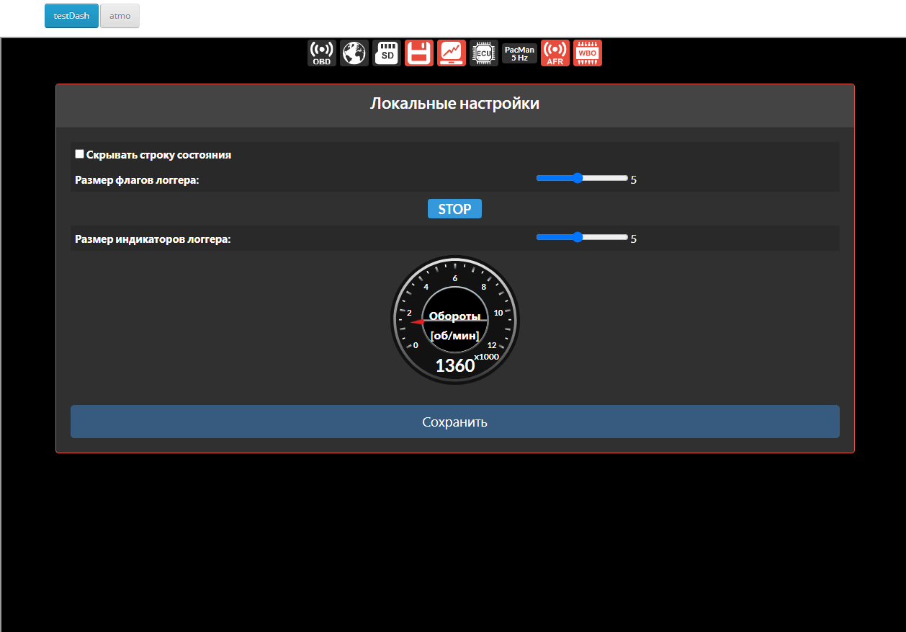
Task: Click the red laptop chart icon
Action: 452,53
